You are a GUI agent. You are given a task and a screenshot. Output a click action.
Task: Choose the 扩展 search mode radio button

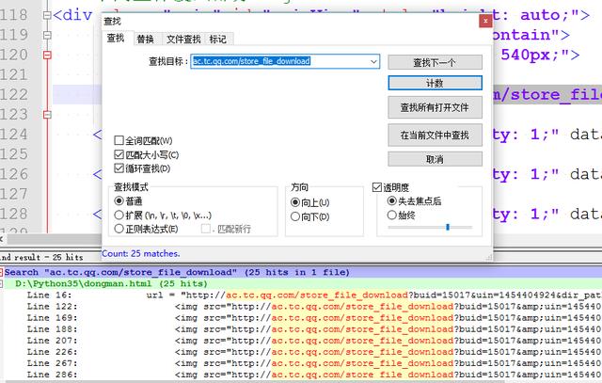click(119, 215)
